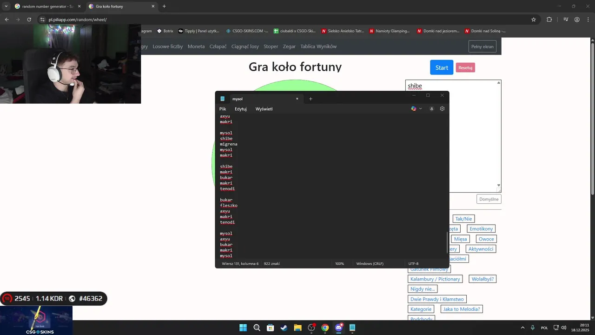This screenshot has width=595, height=335.
Task: Select the Aktywności preset
Action: (x=481, y=249)
